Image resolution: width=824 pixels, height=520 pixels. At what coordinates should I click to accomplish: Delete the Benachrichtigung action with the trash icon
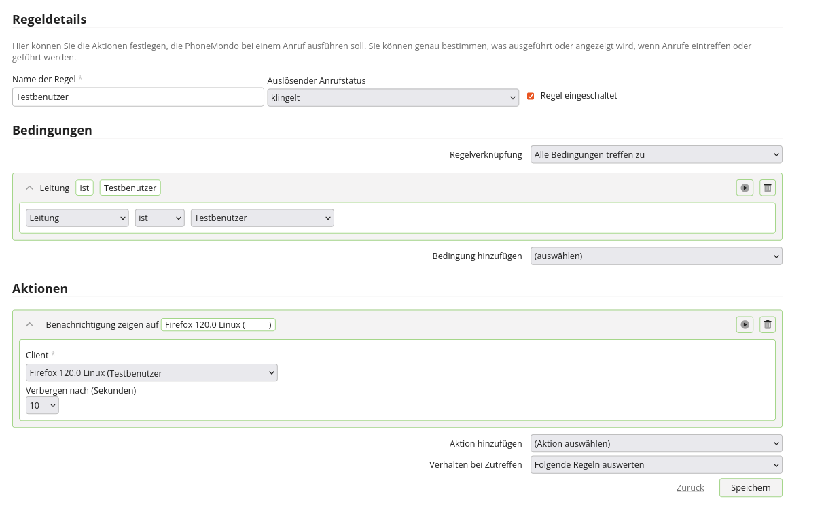767,325
